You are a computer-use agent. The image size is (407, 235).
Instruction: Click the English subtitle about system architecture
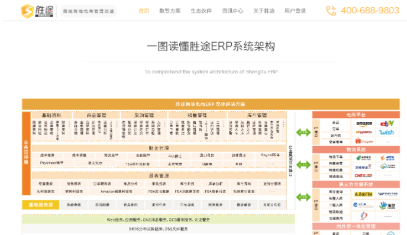[211, 72]
